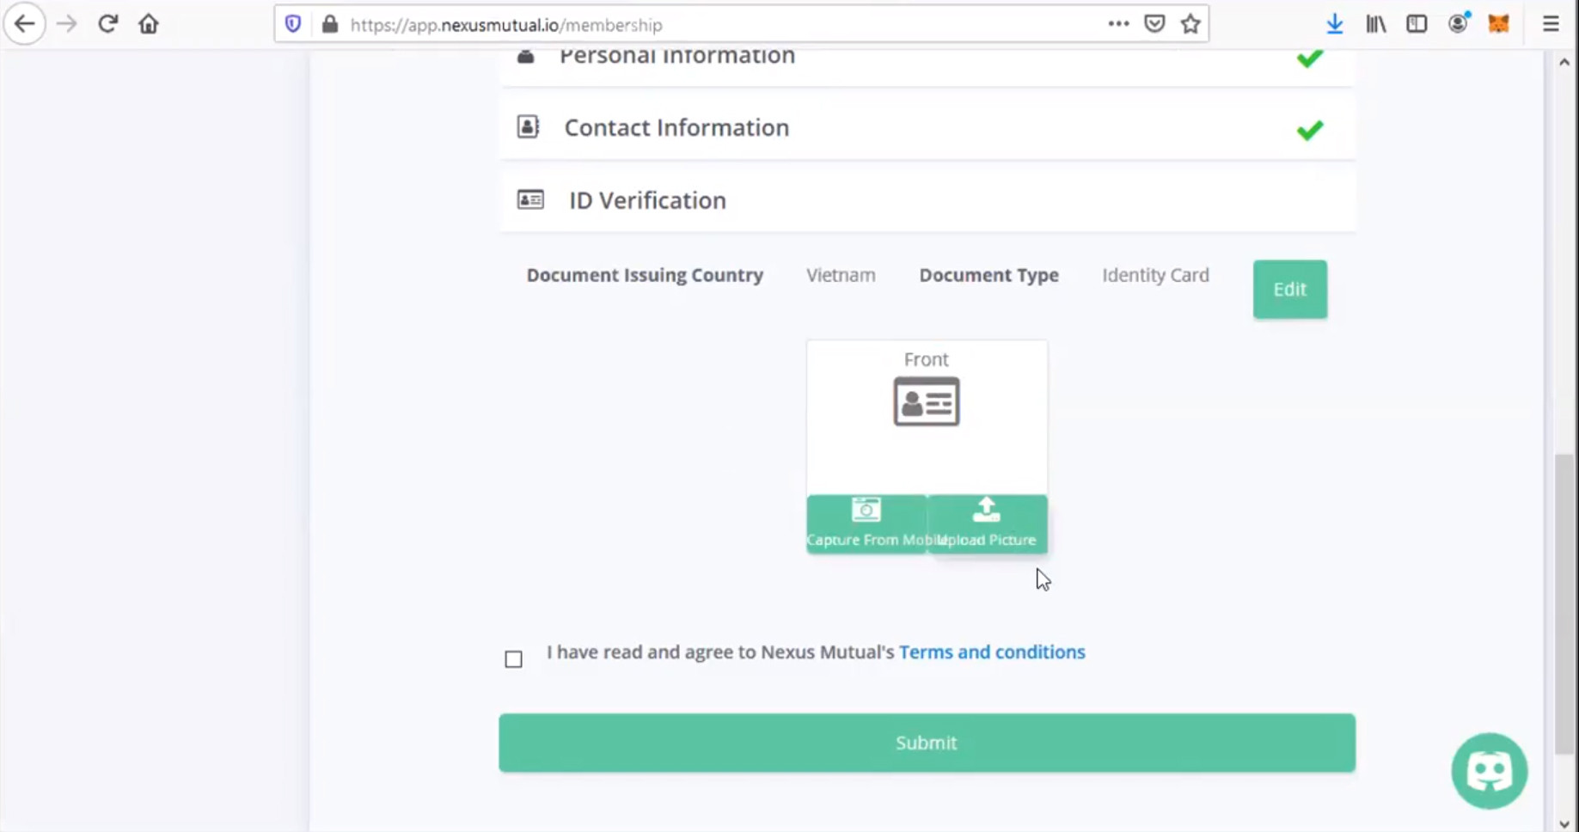Click the Identity Card document type value
Viewport: 1579px width, 832px height.
(1155, 275)
